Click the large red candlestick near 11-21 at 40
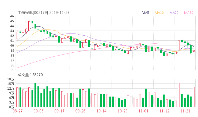The width and height of the screenshot is (198, 117). click(x=179, y=45)
